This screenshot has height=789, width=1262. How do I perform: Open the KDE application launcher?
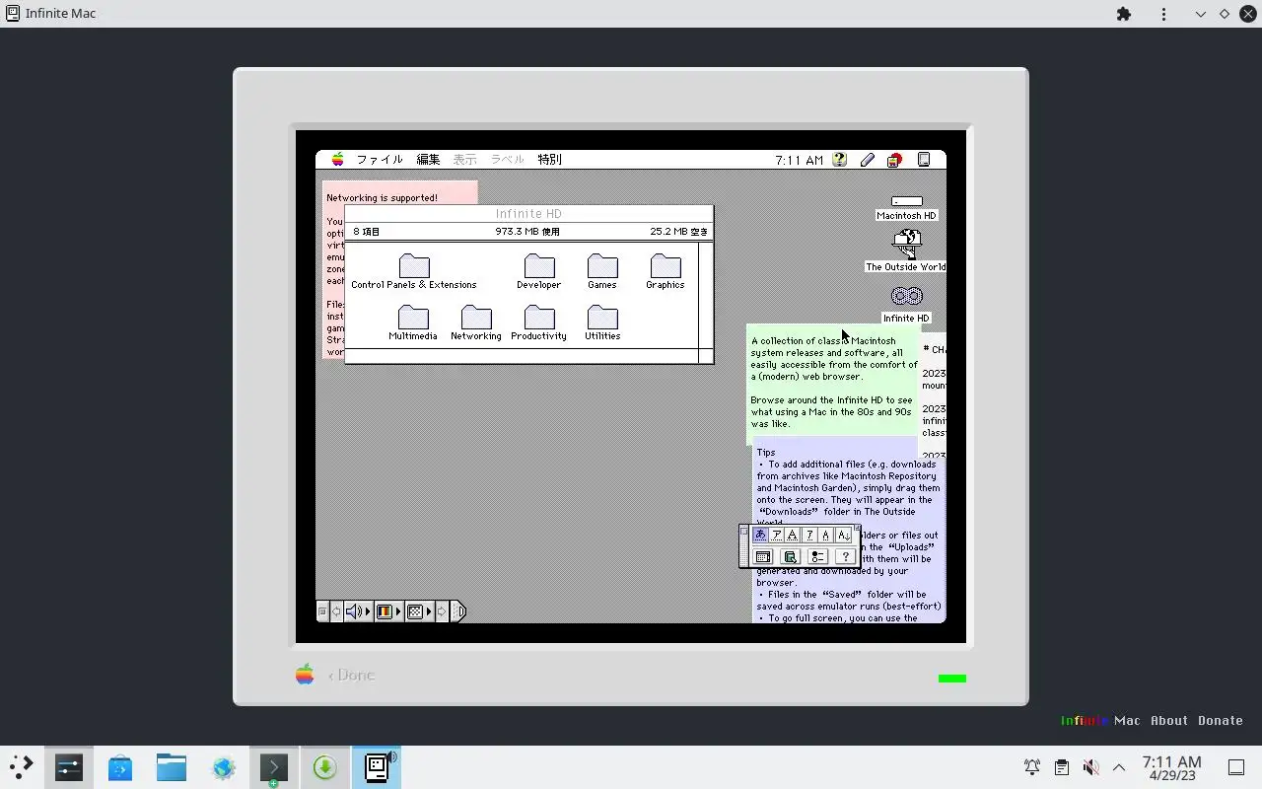click(x=22, y=767)
